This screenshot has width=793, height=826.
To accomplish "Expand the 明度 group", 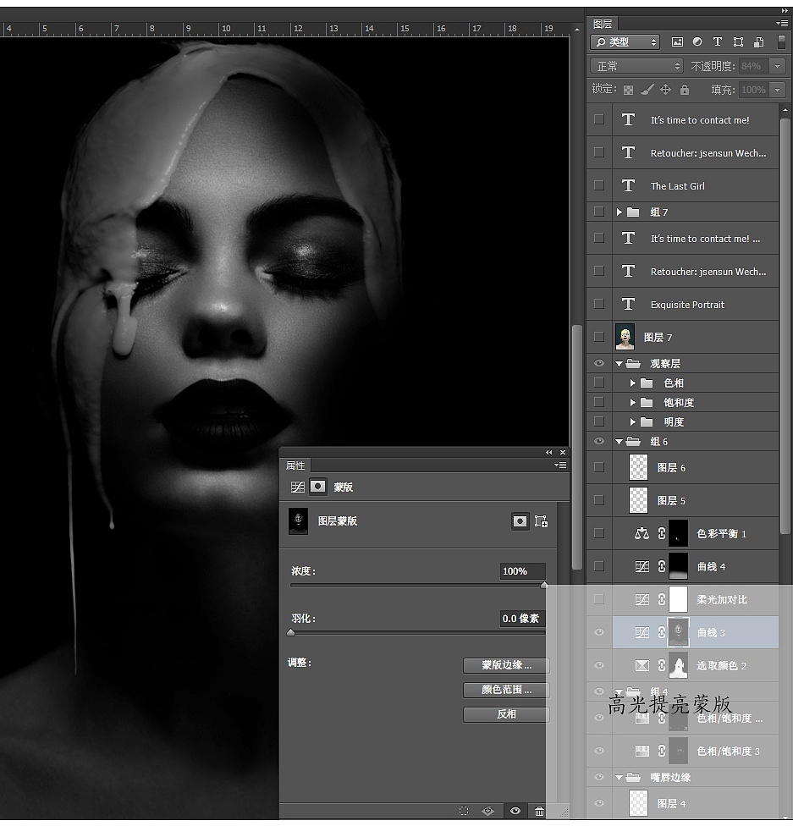I will (633, 422).
